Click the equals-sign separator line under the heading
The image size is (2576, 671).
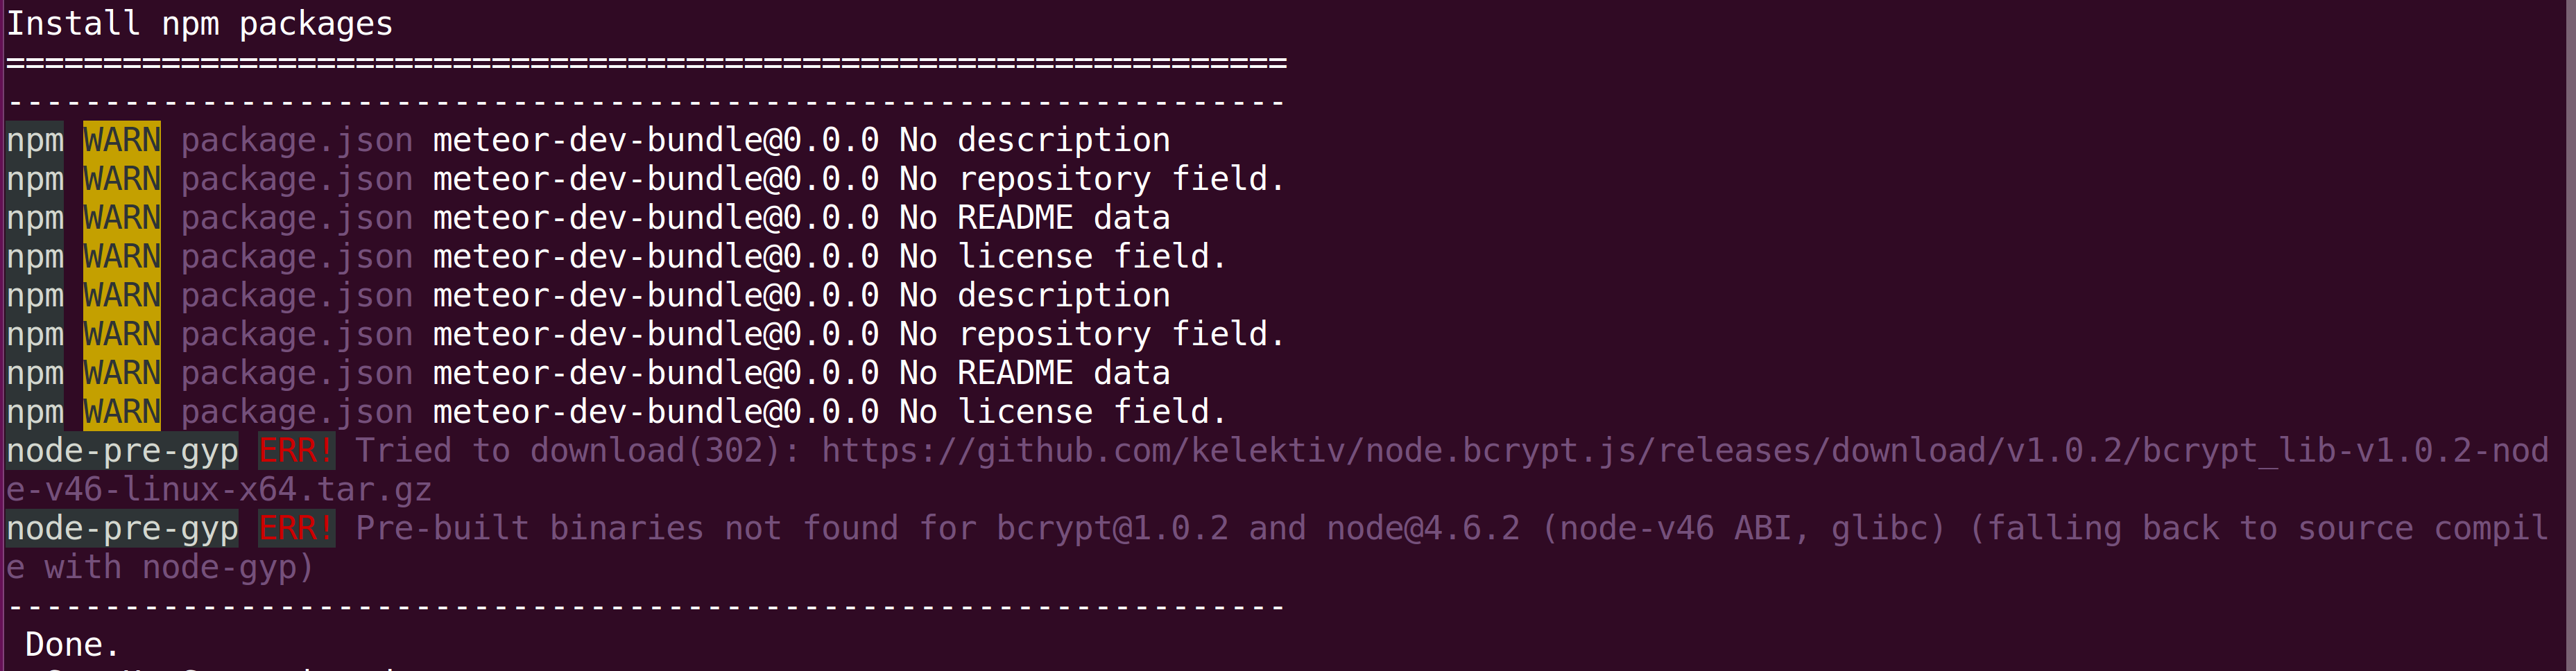coord(646,63)
